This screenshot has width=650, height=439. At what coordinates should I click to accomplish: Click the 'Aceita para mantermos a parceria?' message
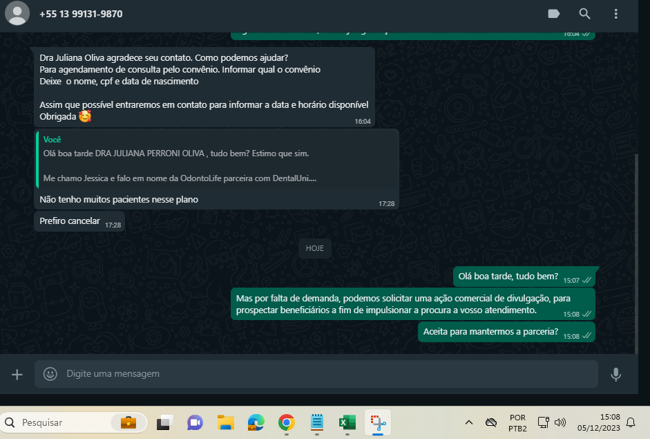click(490, 332)
